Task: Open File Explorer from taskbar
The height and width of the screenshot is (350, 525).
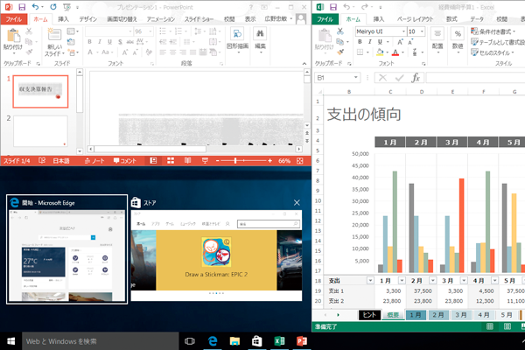Action: coord(234,341)
